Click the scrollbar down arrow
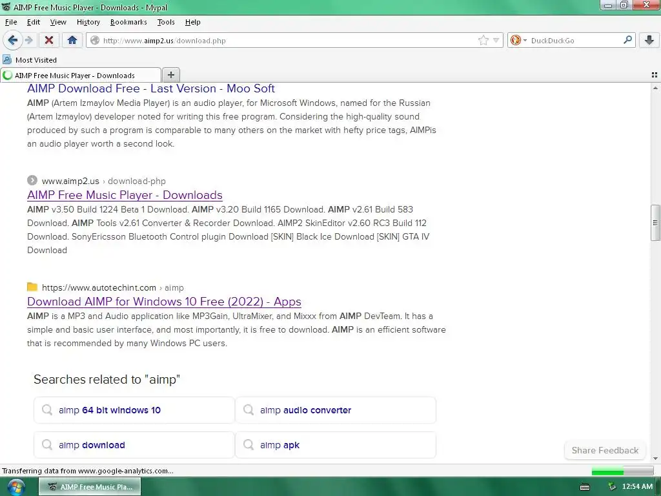This screenshot has width=661, height=496. pos(655,459)
